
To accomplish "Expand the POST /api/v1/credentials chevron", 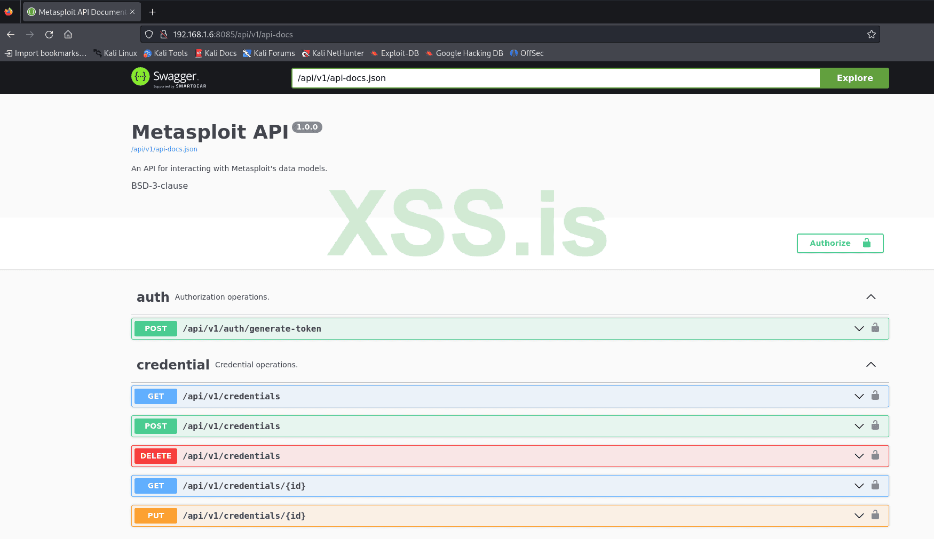I will click(859, 427).
